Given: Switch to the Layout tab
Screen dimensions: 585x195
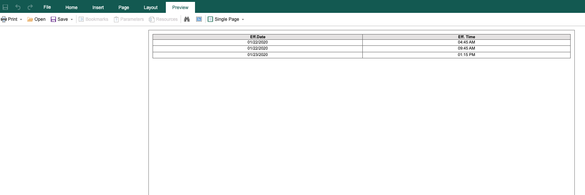Looking at the screenshot, I should coord(151,7).
